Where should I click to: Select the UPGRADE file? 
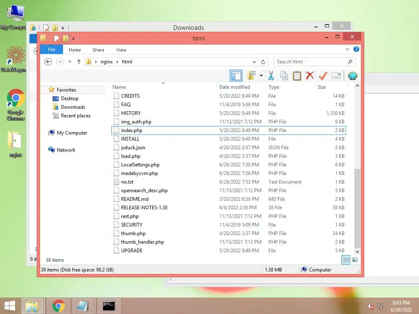(x=229, y=251)
